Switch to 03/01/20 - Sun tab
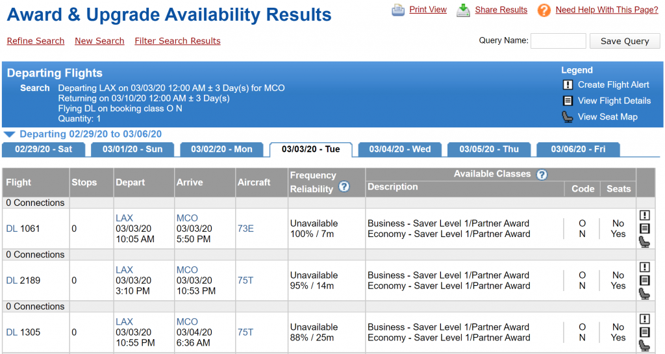Image resolution: width=665 pixels, height=354 pixels. pyautogui.click(x=132, y=149)
